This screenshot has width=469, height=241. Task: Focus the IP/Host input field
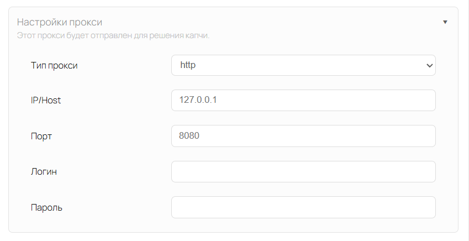[x=303, y=101]
